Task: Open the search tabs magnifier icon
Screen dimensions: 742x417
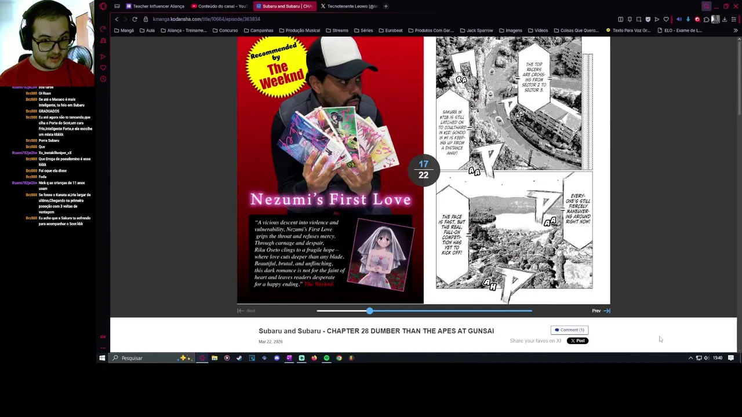Action: click(x=706, y=6)
